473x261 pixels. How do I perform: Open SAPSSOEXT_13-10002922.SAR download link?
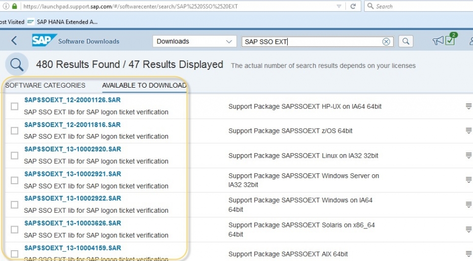(73, 198)
